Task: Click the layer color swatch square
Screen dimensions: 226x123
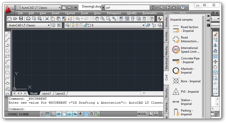Action: (89, 25)
